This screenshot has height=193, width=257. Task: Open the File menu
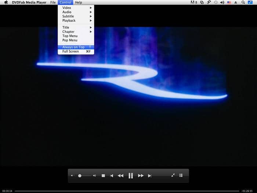tap(53, 3)
